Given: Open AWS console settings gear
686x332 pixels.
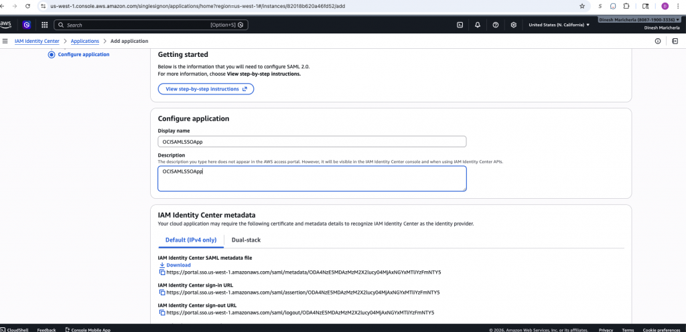Looking at the screenshot, I should tap(513, 25).
